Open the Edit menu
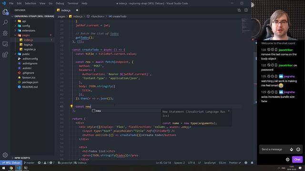This screenshot has width=305, height=171. [19, 3]
